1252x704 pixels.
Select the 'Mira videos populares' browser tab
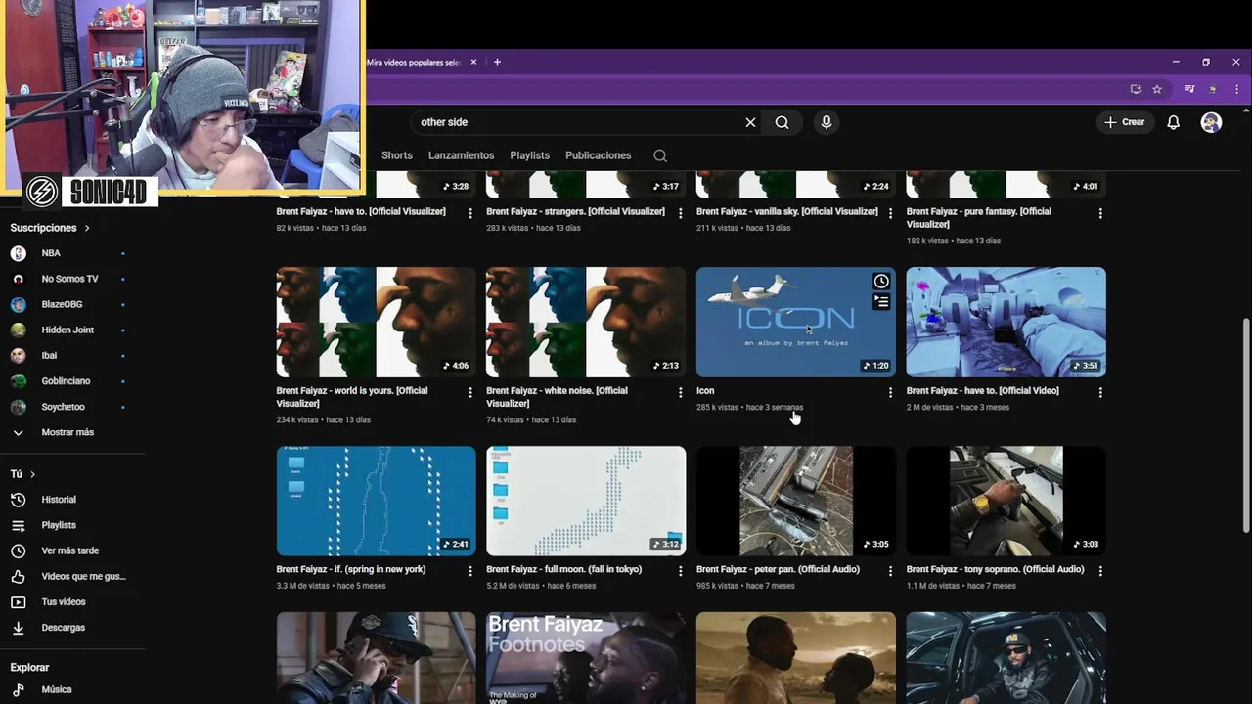415,62
